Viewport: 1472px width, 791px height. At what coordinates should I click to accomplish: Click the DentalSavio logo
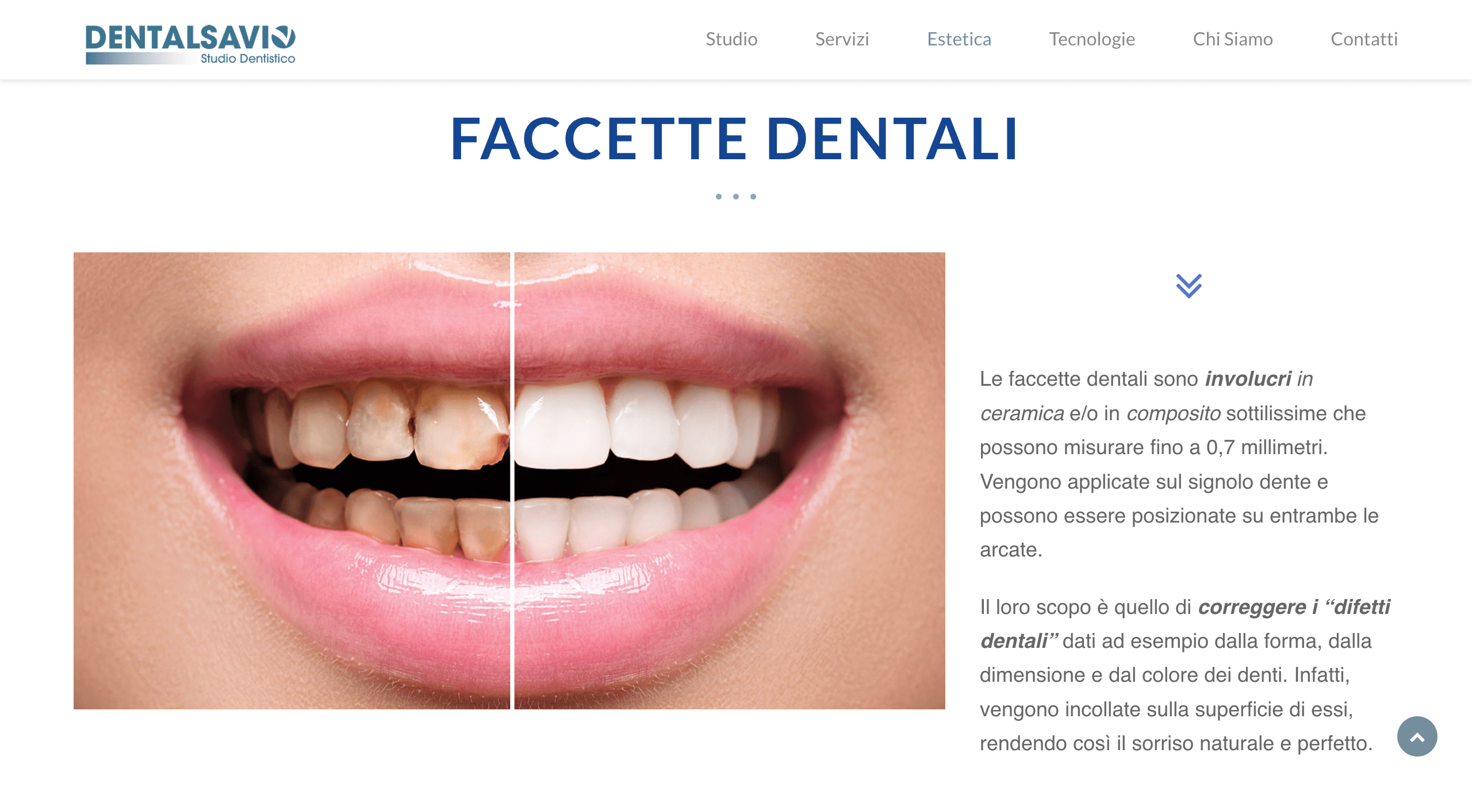tap(190, 44)
